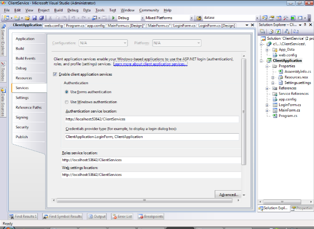314x229 pixels.
Task: Open the Object Browser toolbar icon
Action: pyautogui.click(x=279, y=18)
